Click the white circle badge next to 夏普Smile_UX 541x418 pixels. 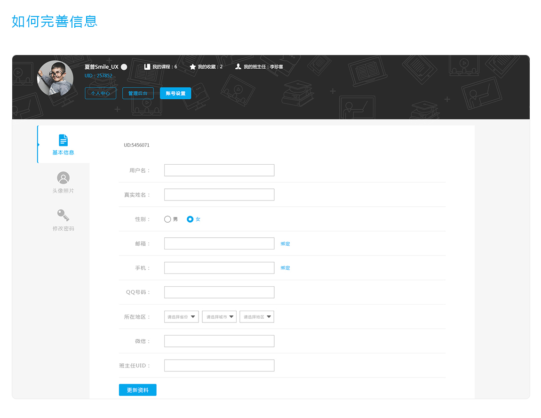click(x=124, y=67)
